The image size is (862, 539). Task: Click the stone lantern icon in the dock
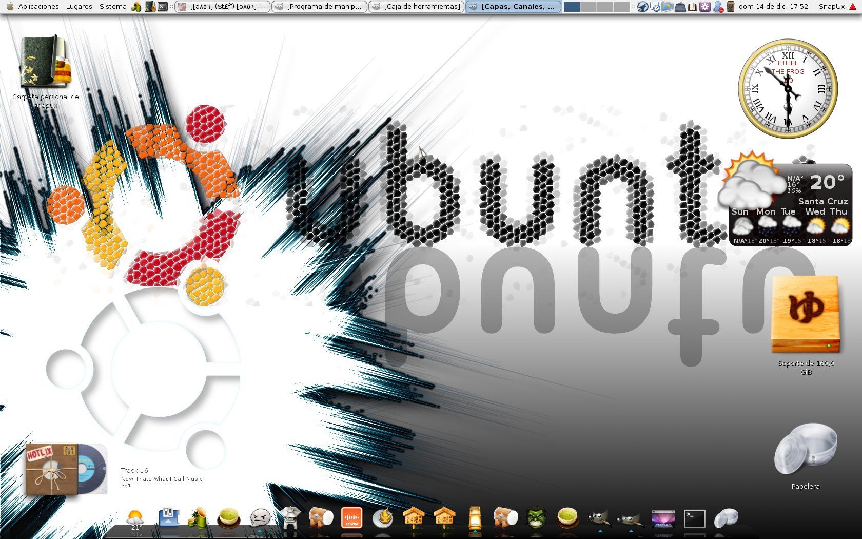click(291, 517)
